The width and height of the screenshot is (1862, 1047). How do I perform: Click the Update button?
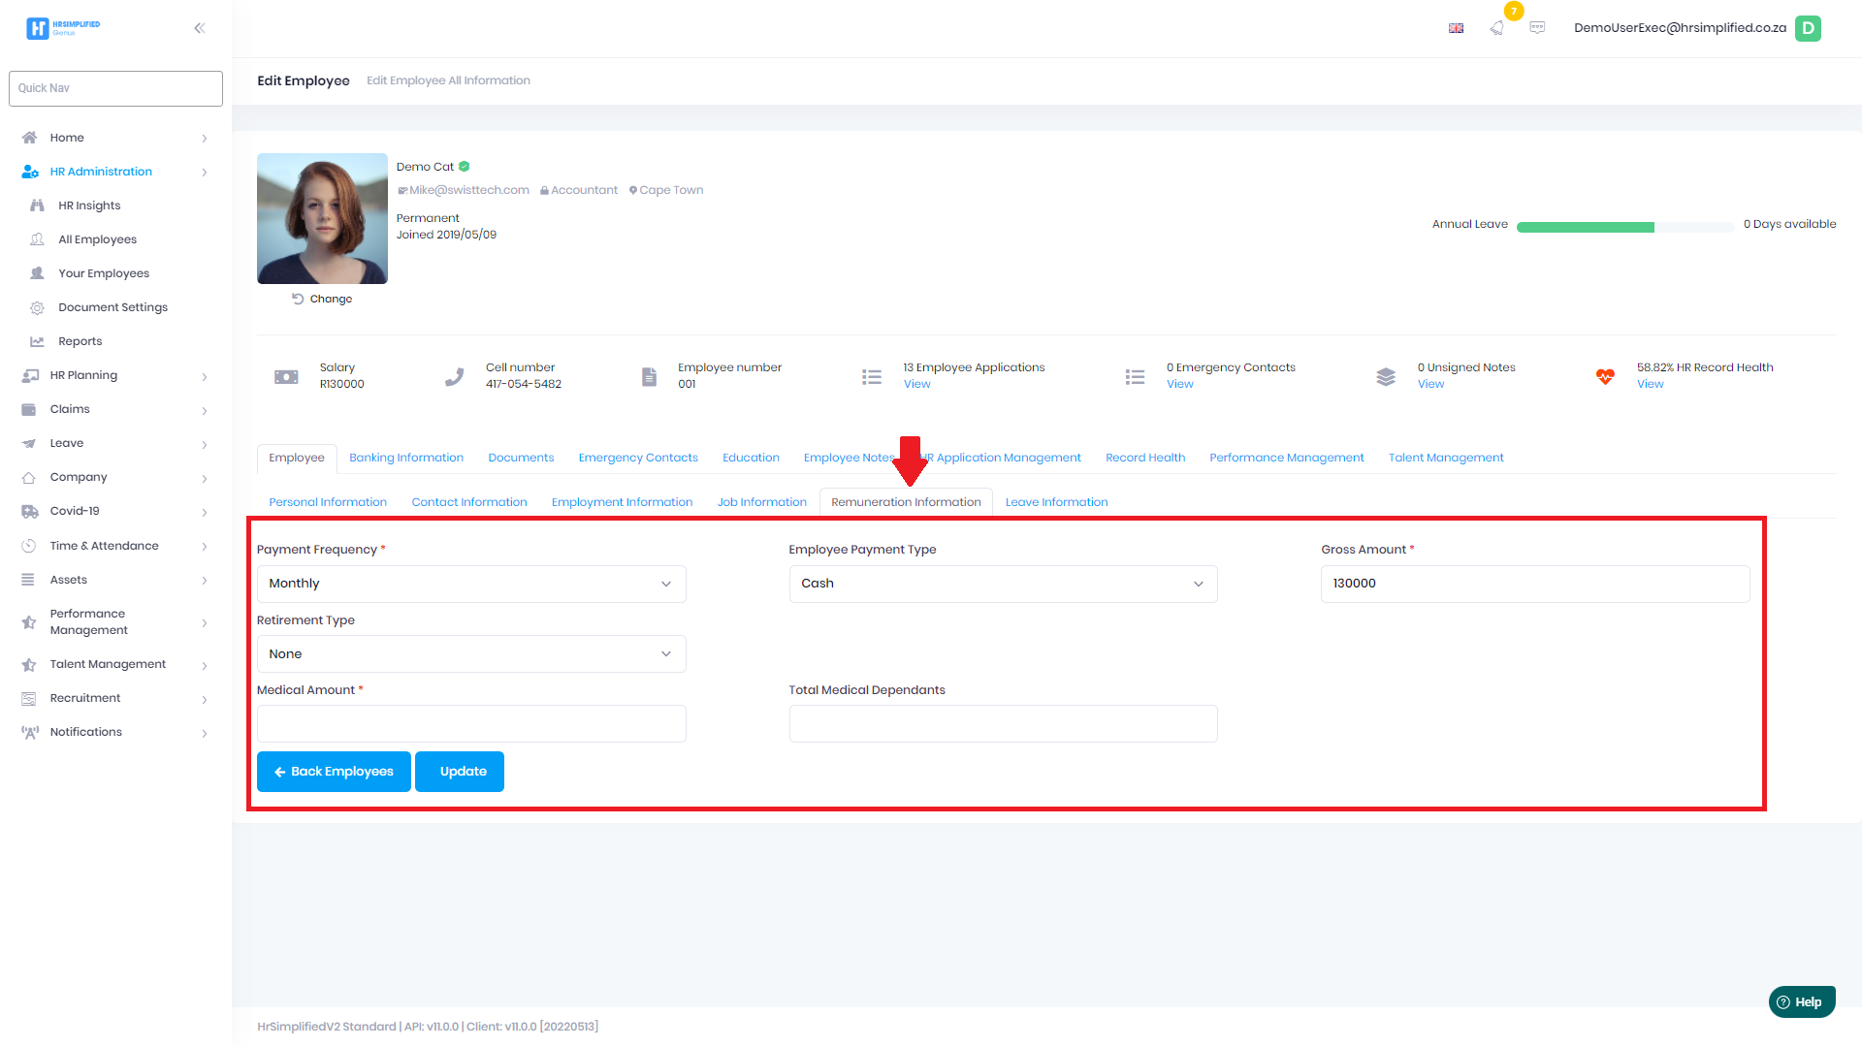coord(460,772)
